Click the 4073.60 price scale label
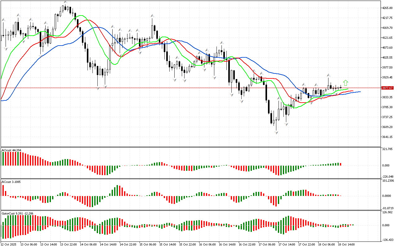 [x=387, y=48]
